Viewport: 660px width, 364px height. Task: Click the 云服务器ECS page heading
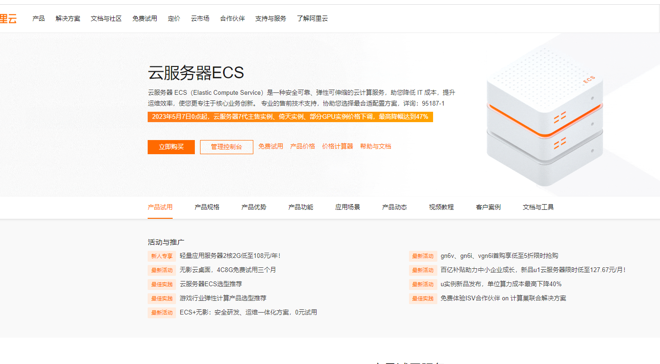tap(196, 73)
